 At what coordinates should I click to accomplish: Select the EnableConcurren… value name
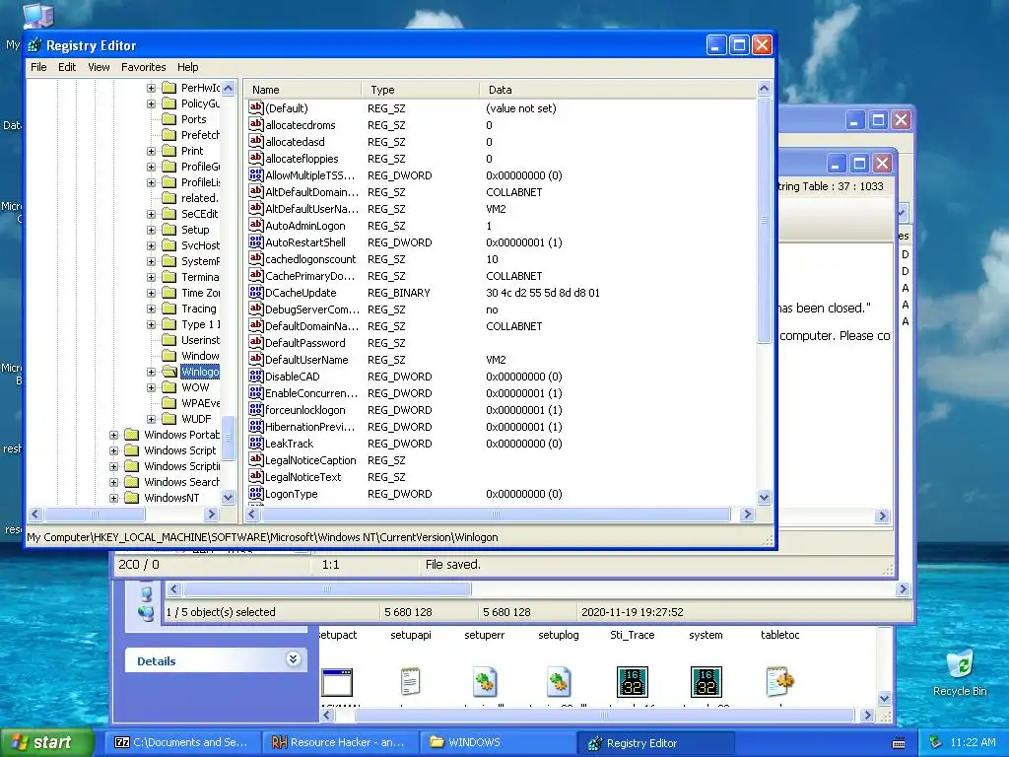point(311,392)
